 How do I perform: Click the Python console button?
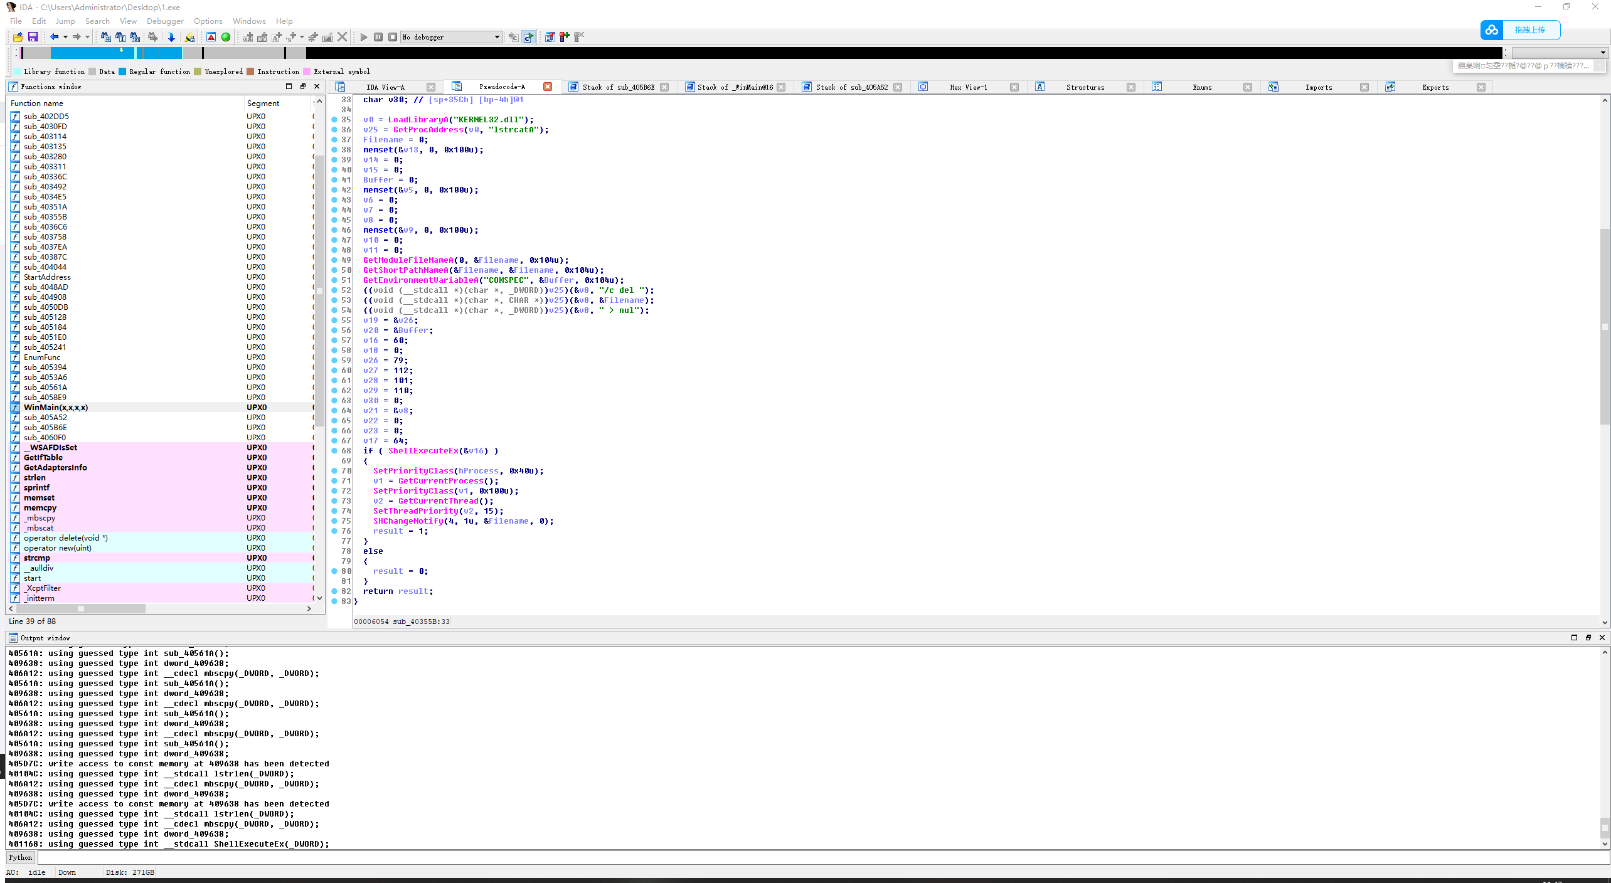21,857
